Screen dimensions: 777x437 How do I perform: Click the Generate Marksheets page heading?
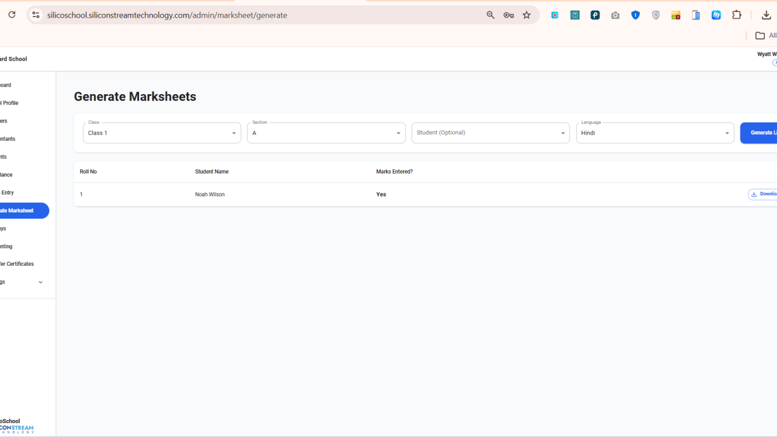tap(135, 97)
